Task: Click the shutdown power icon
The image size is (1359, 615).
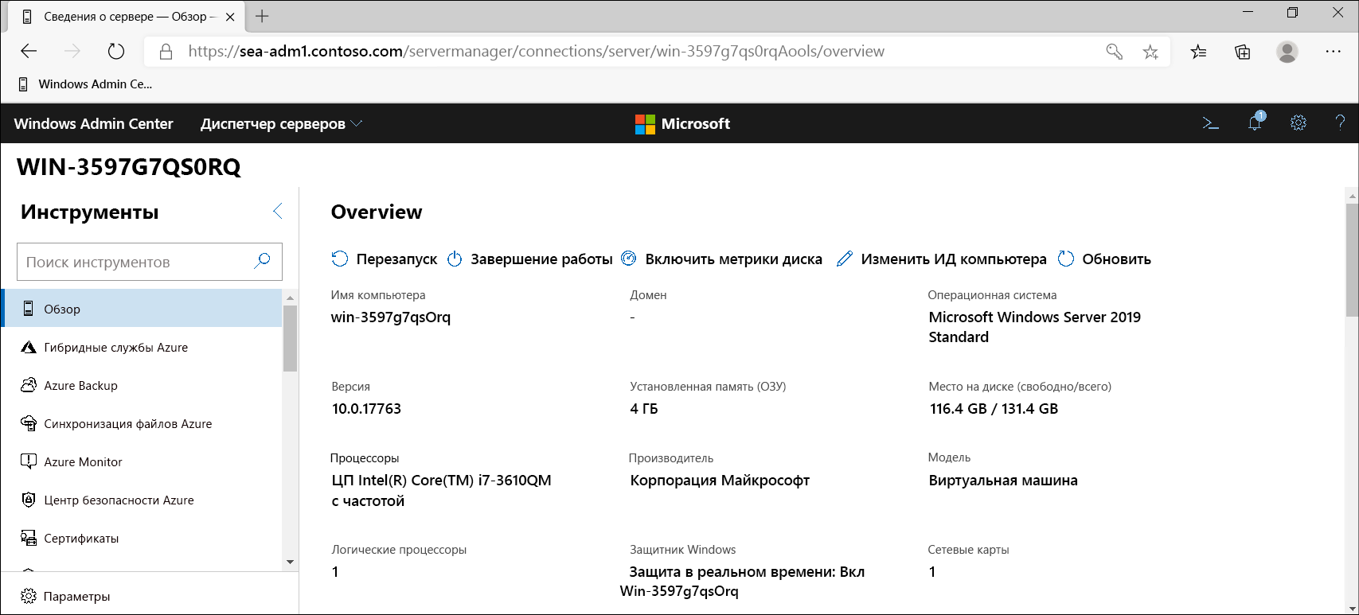Action: coord(455,259)
